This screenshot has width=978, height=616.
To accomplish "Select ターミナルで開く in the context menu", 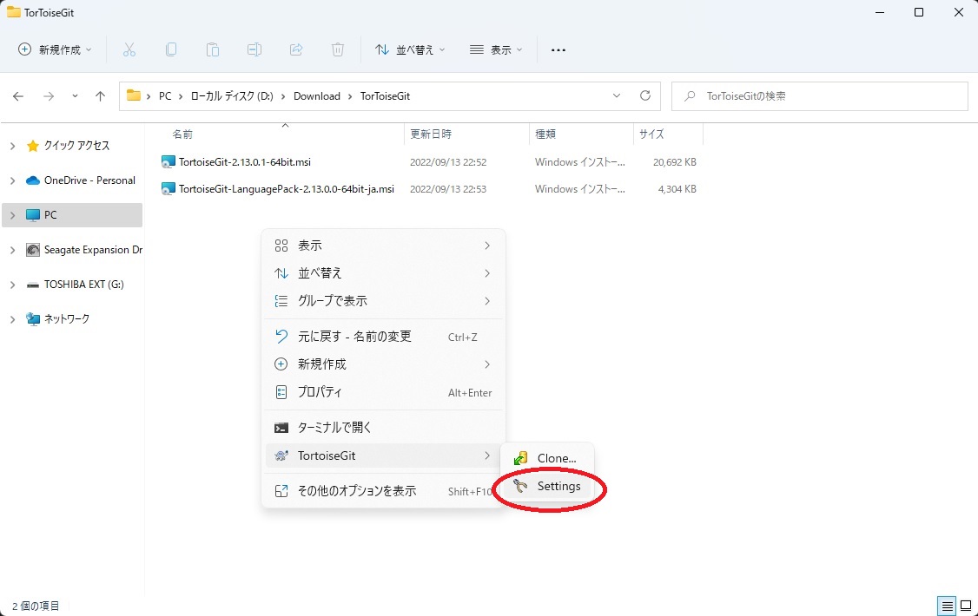I will pos(384,428).
